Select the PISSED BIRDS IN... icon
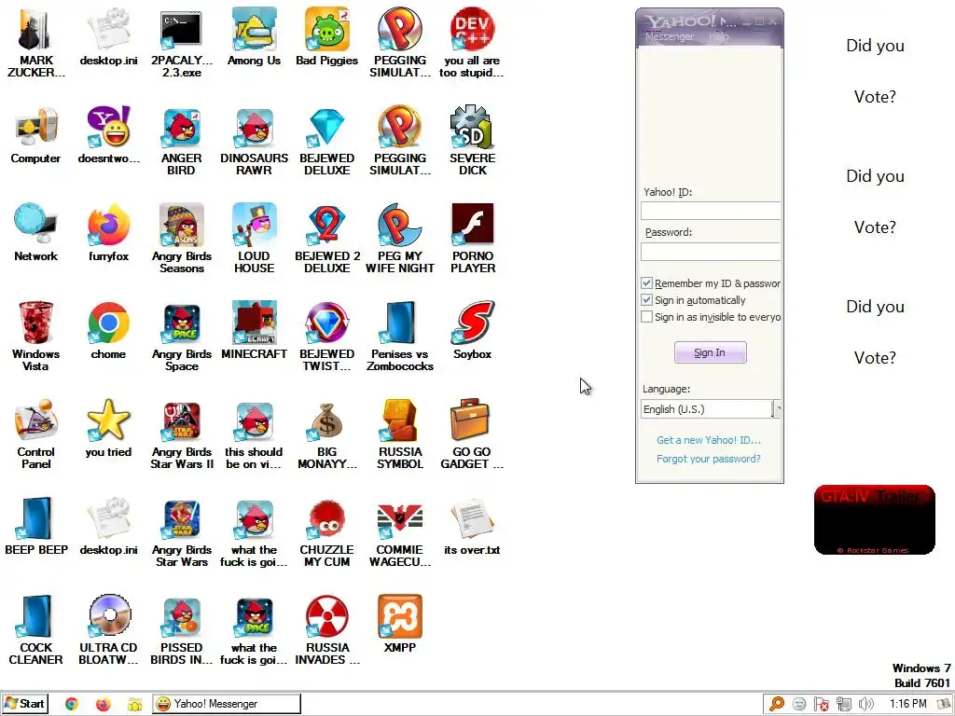 (182, 630)
